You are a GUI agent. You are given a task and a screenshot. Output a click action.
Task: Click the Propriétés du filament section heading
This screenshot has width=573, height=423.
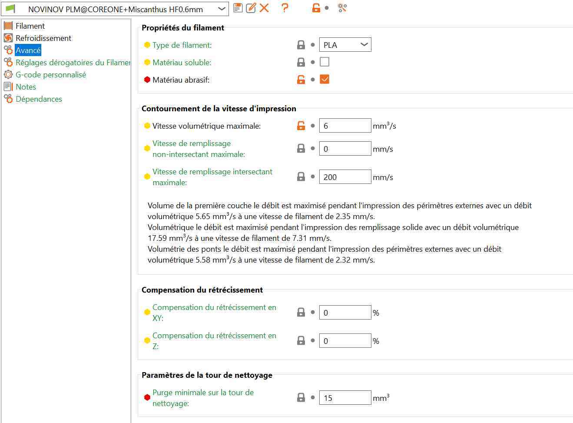(183, 28)
